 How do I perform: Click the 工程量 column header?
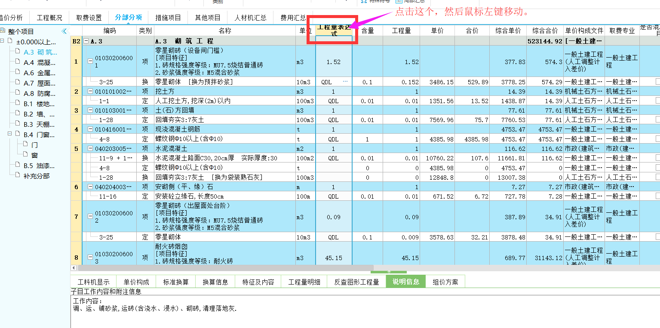(401, 31)
